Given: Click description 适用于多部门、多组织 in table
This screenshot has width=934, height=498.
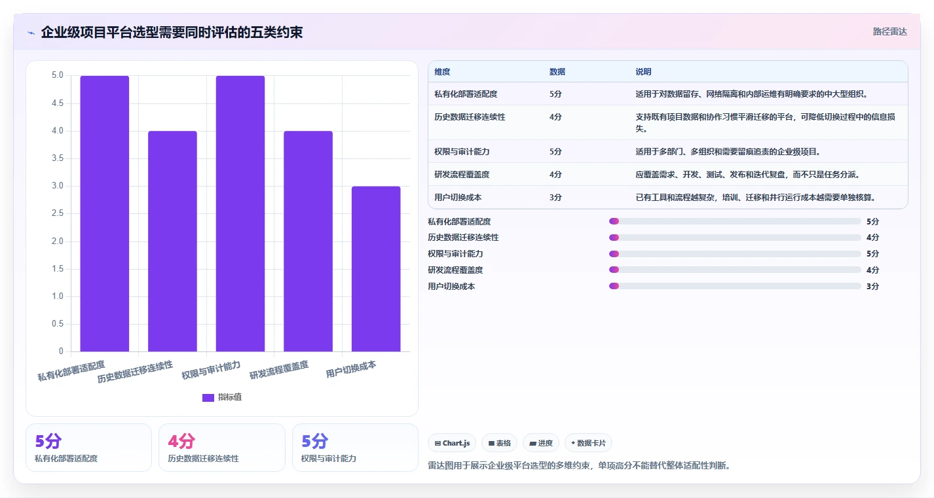Looking at the screenshot, I should 728,152.
